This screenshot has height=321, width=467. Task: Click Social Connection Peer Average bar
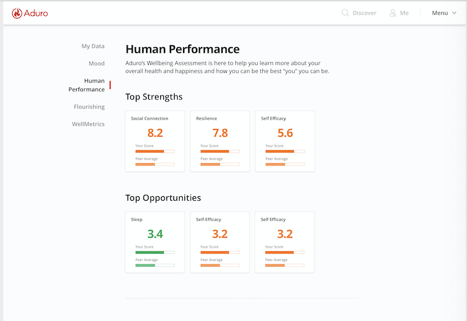click(154, 164)
